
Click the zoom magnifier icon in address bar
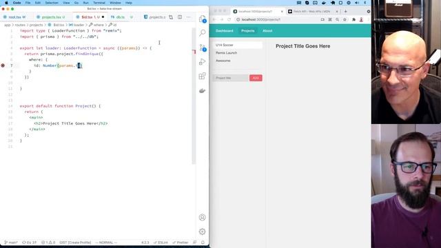[x=337, y=20]
